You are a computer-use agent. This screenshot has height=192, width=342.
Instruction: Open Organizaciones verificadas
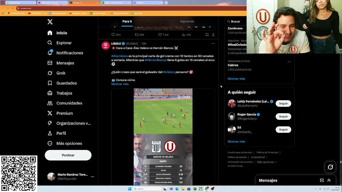tap(69, 123)
